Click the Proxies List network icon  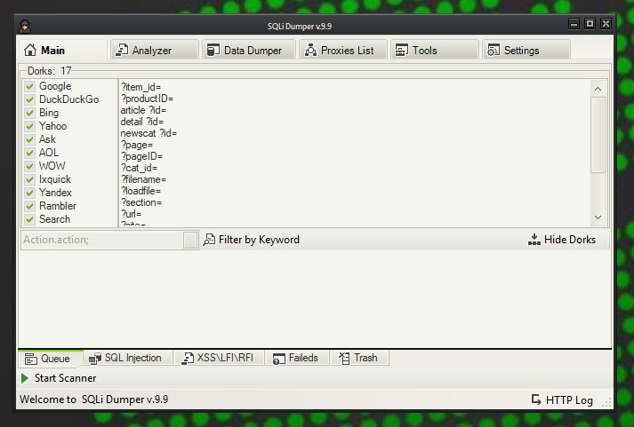[310, 51]
